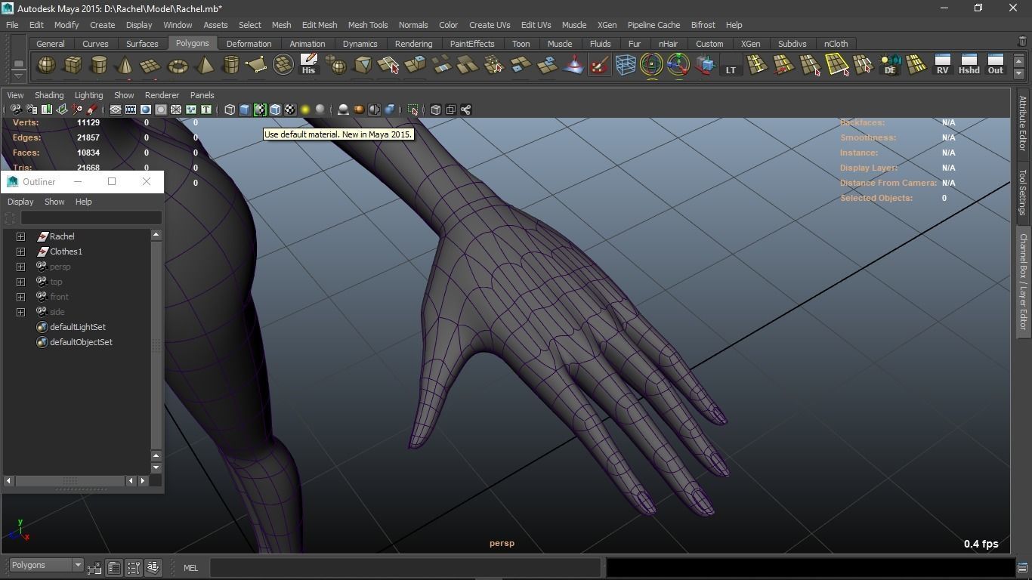The height and width of the screenshot is (580, 1032).
Task: Create a polygon pipe from the shelf
Action: point(230,66)
